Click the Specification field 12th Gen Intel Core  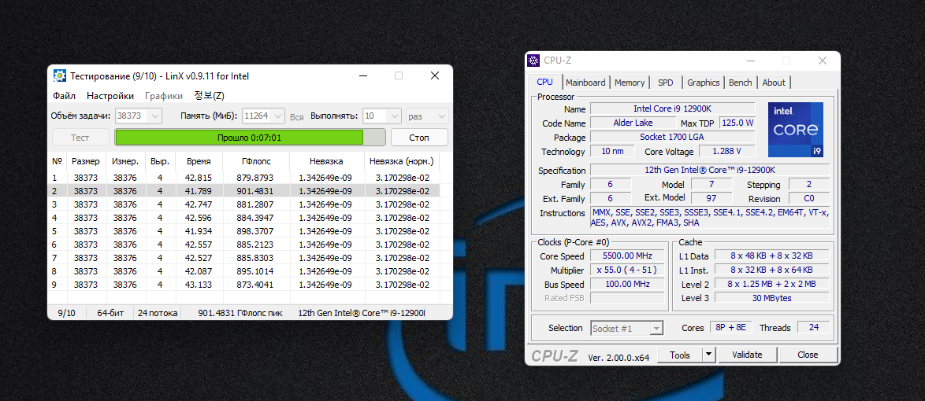pyautogui.click(x=710, y=170)
